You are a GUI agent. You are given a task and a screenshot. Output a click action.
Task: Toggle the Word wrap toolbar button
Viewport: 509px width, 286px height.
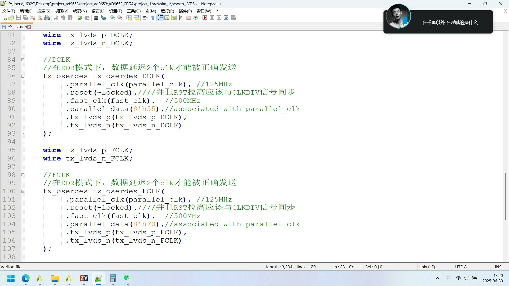(x=145, y=18)
